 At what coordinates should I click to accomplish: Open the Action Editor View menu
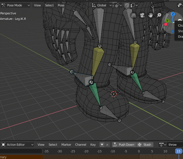click(x=41, y=145)
